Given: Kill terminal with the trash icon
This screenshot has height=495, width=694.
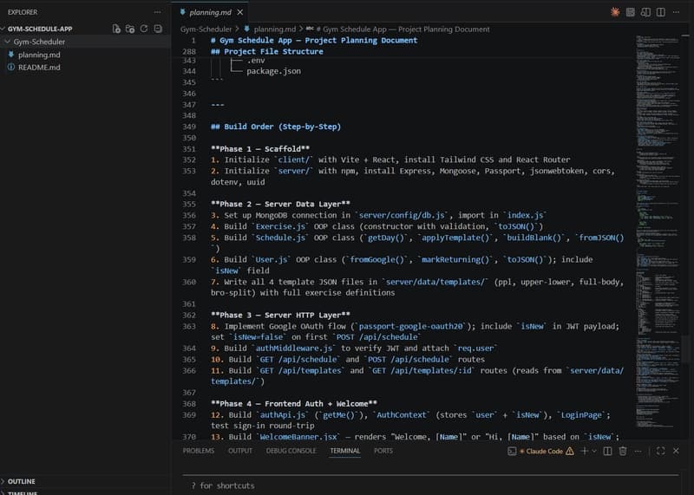Looking at the screenshot, I should (623, 451).
